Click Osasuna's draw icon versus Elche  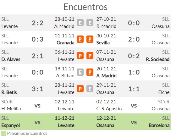(x=90, y=89)
